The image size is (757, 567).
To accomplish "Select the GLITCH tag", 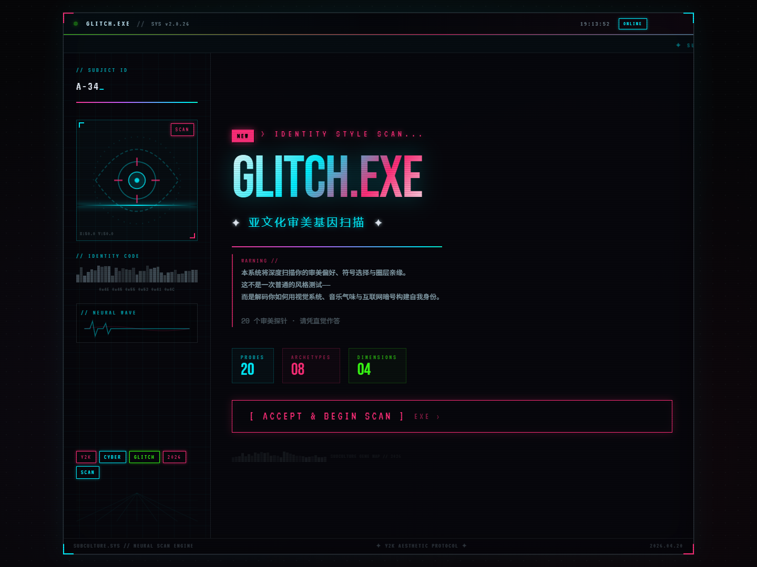I will (145, 457).
